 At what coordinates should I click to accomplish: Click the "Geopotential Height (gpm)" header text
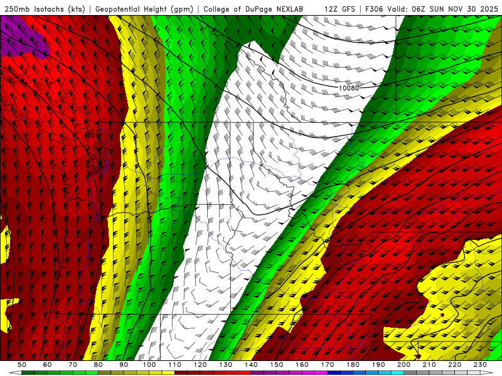(144, 9)
